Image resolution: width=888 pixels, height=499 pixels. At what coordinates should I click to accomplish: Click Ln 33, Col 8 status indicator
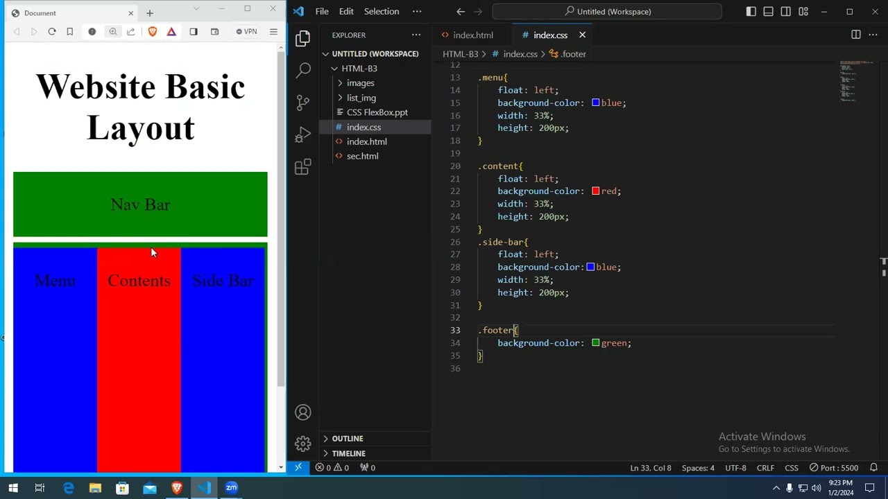pos(650,468)
